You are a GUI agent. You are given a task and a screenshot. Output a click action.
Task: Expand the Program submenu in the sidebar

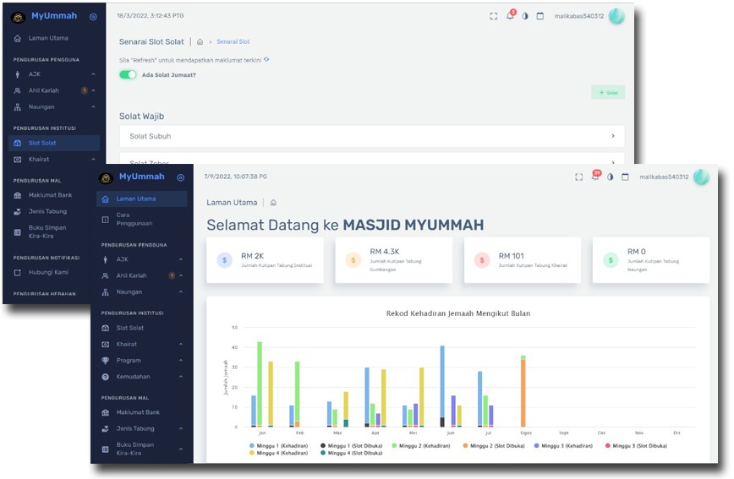click(140, 360)
